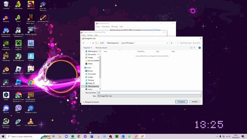Open the HandBrake desktop icon
This screenshot has width=247, height=139.
6,57
